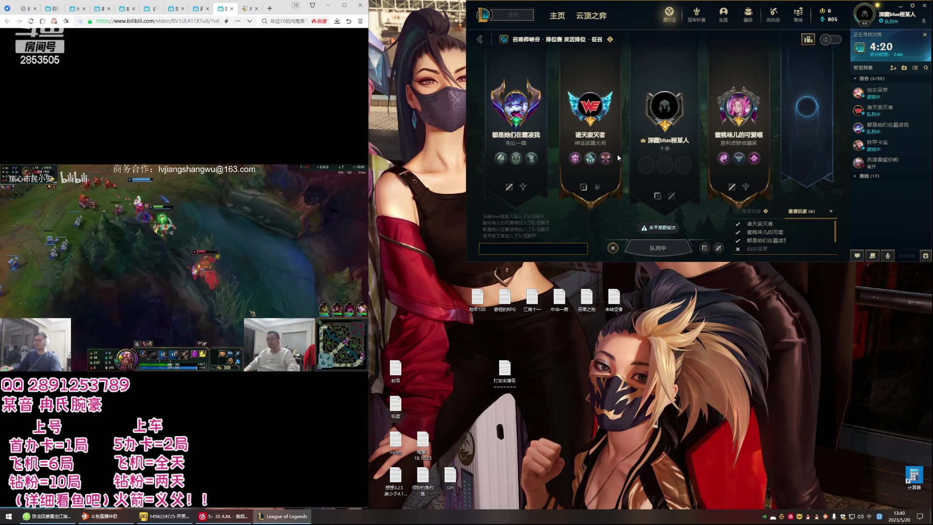Open browser downloads icon
This screenshot has height=525, width=933.
[337, 21]
